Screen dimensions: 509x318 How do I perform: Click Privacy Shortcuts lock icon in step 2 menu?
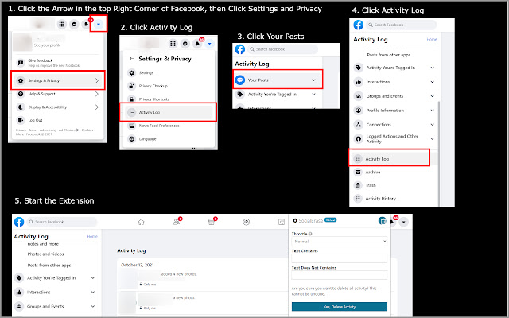click(131, 99)
